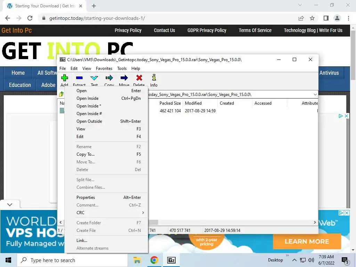Click the LEARN MORE ad button

pyautogui.click(x=307, y=241)
